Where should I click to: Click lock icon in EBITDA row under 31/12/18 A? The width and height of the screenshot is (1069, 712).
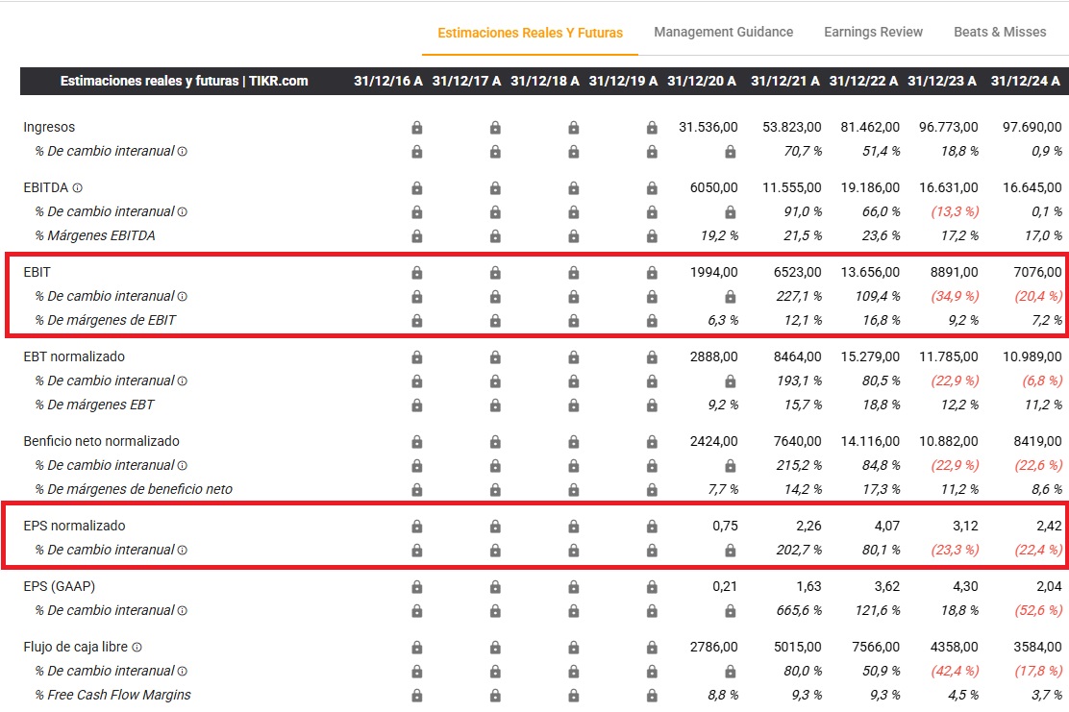(x=573, y=188)
